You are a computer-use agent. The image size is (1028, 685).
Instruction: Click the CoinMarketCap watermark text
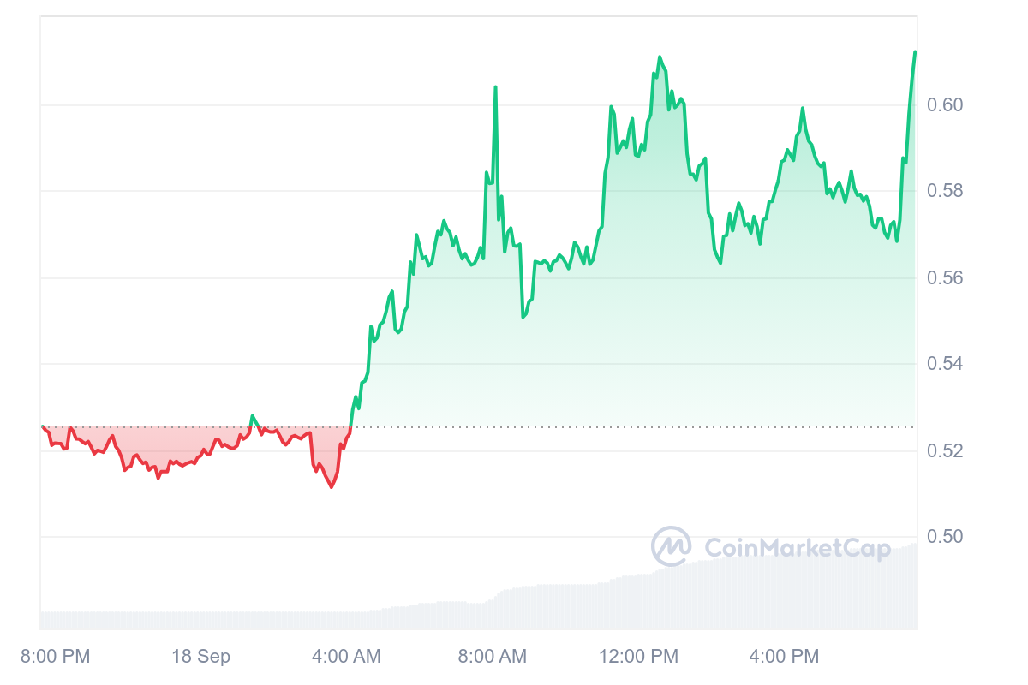tap(797, 548)
